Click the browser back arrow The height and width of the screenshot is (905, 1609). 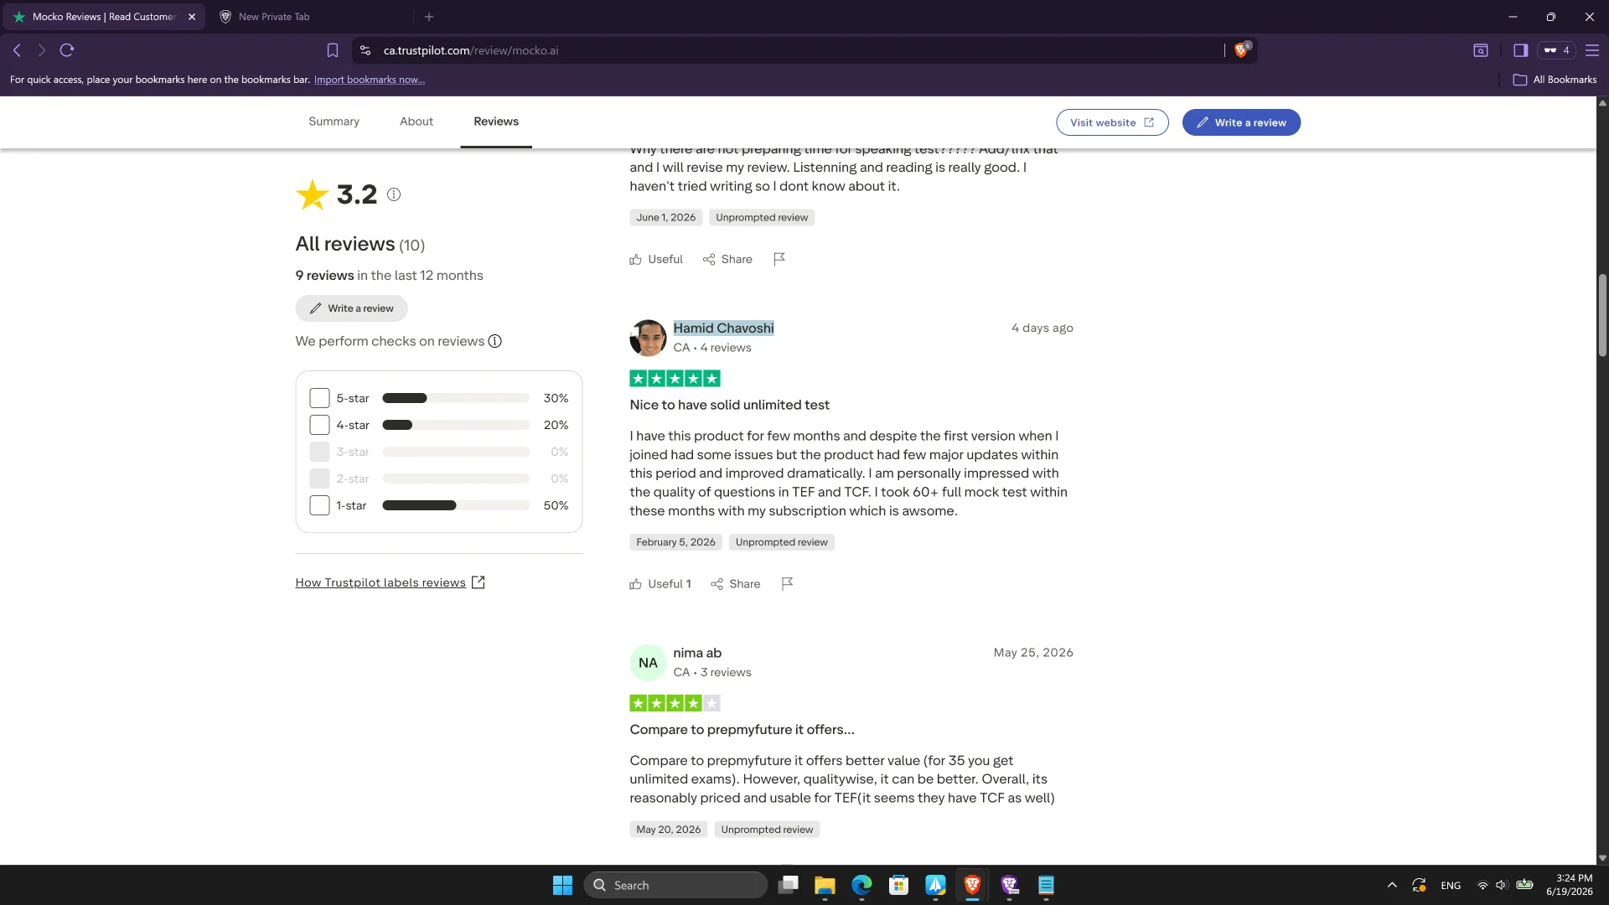[x=17, y=50]
